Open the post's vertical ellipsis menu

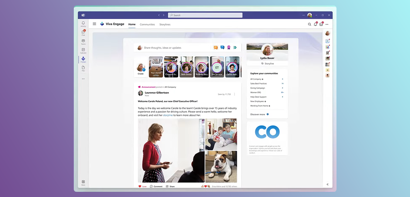[x=234, y=94]
